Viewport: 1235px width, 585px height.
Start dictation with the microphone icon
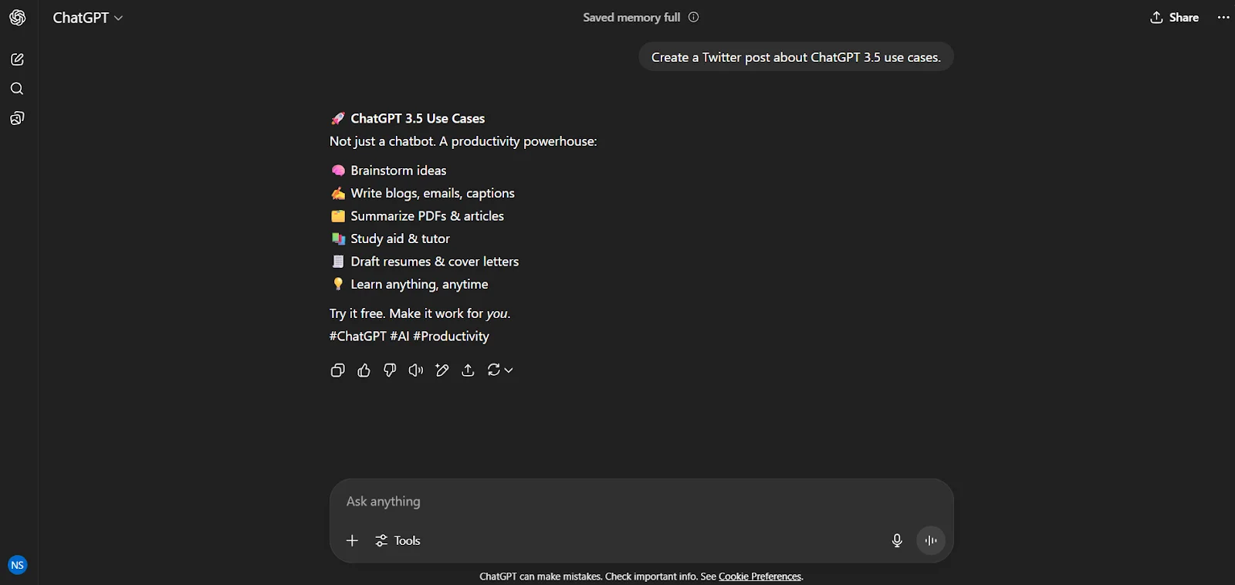click(x=897, y=540)
